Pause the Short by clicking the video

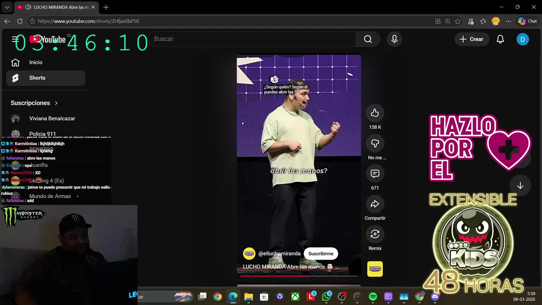pos(299,165)
